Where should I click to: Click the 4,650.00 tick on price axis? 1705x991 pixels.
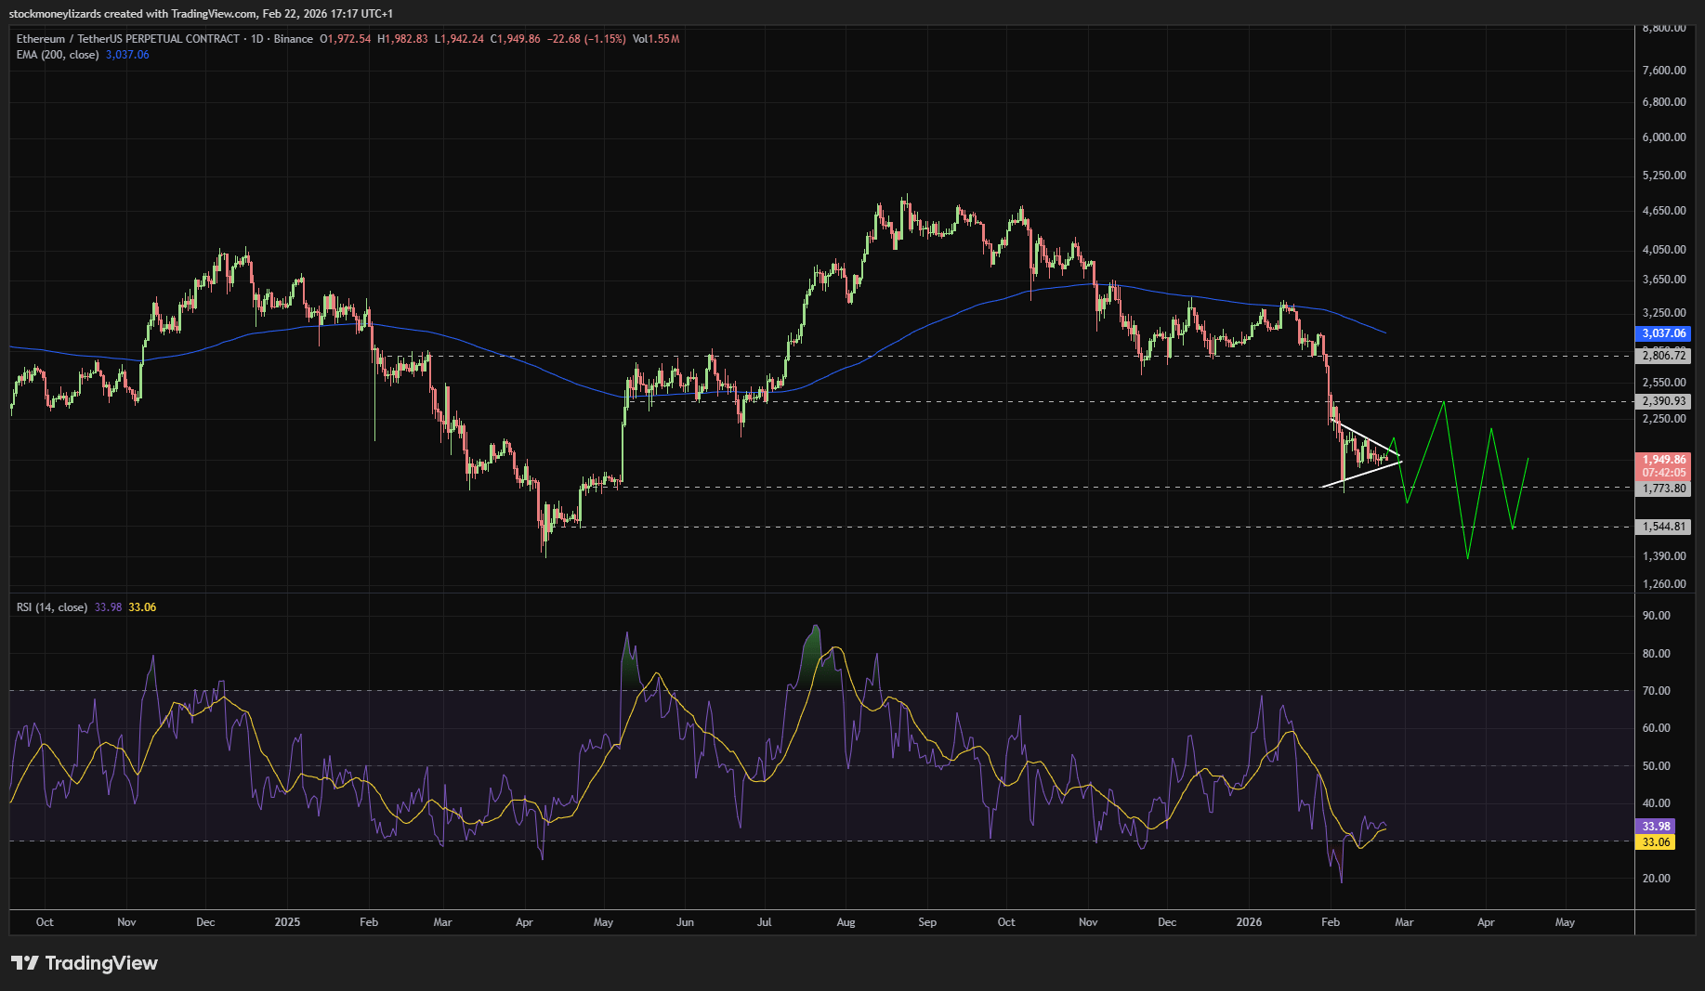click(1663, 211)
